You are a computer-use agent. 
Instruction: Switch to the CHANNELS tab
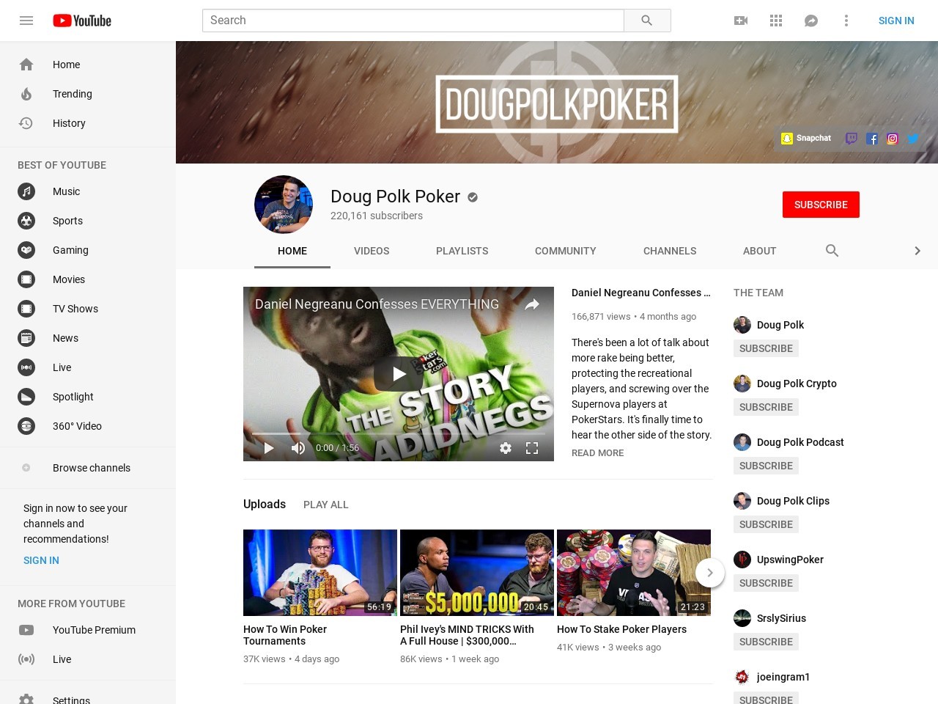[670, 251]
